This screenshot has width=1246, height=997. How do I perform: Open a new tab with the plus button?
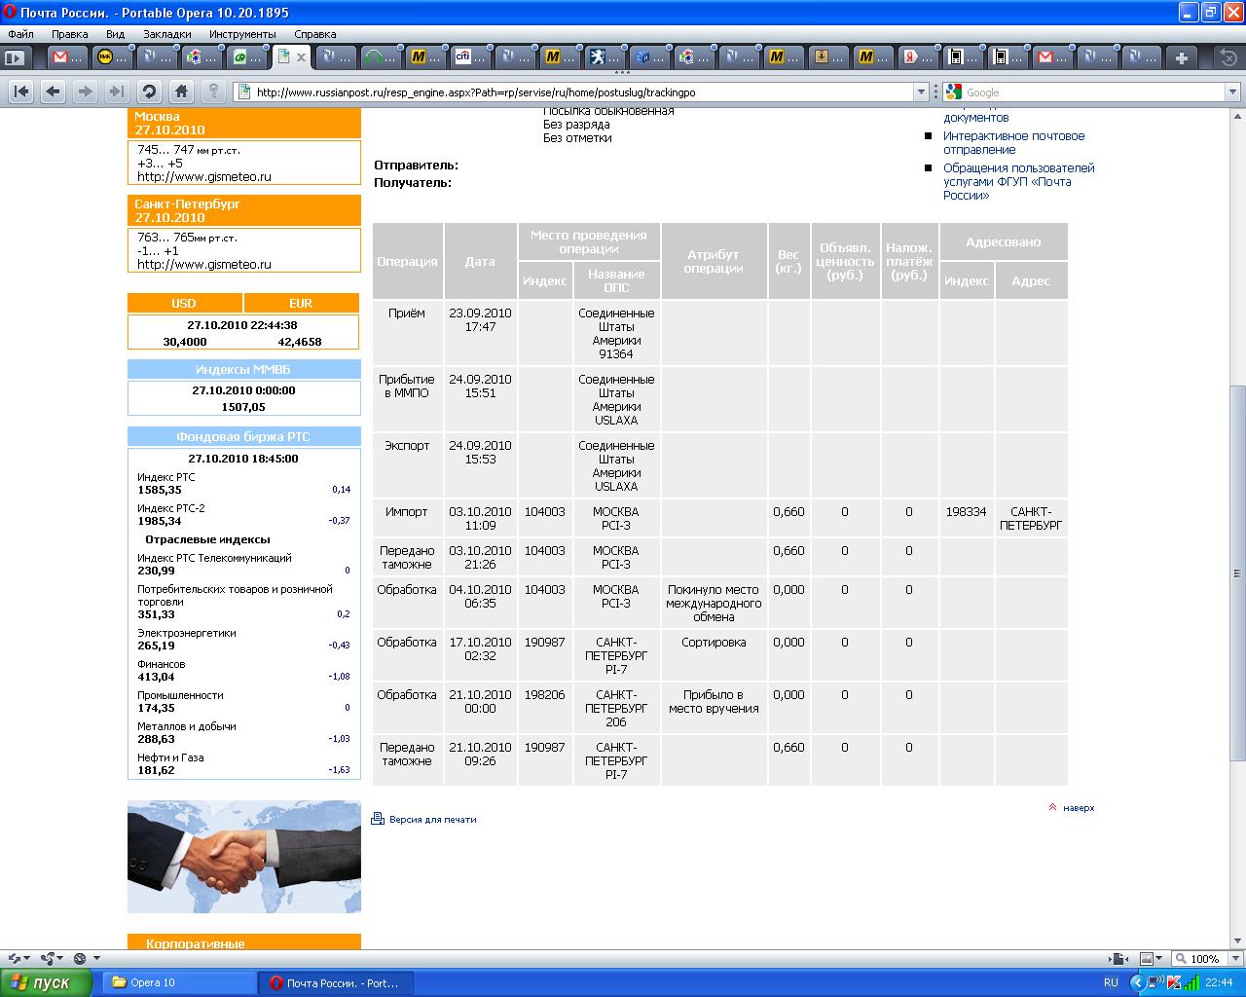(x=1181, y=57)
